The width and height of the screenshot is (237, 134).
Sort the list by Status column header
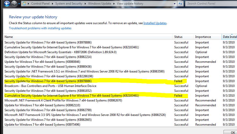tap(178, 37)
